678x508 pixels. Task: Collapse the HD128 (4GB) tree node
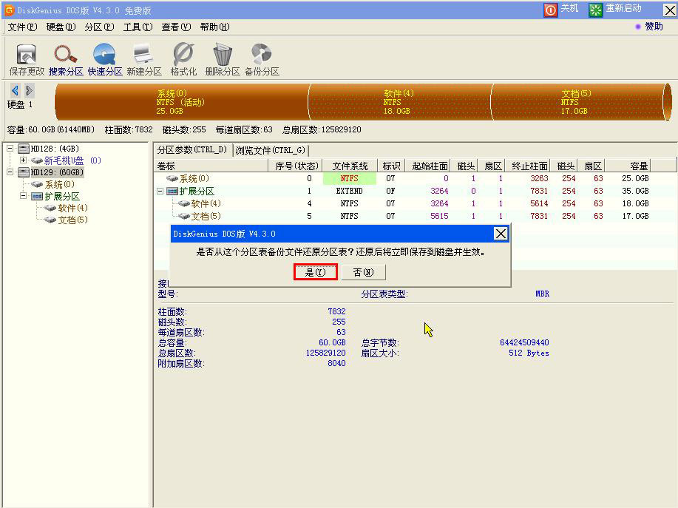click(10, 149)
